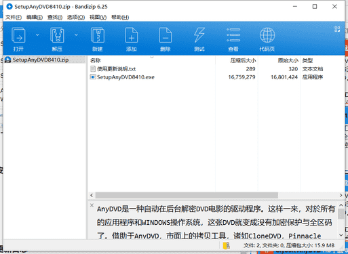Screen dimensions: 348x254
Task: Open the Help (帮助) menu
Action: (120, 18)
